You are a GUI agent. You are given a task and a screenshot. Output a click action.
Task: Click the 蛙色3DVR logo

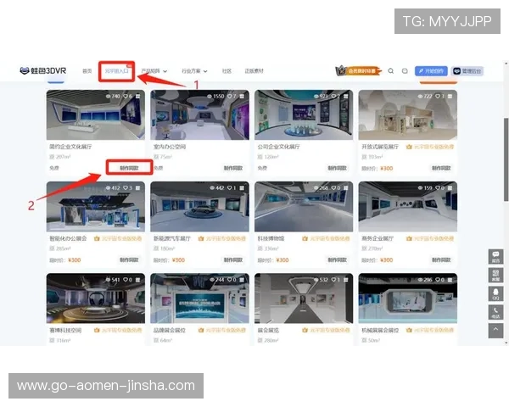[43, 70]
